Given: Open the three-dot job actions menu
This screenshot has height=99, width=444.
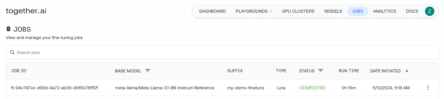Looking at the screenshot, I should pyautogui.click(x=428, y=87).
